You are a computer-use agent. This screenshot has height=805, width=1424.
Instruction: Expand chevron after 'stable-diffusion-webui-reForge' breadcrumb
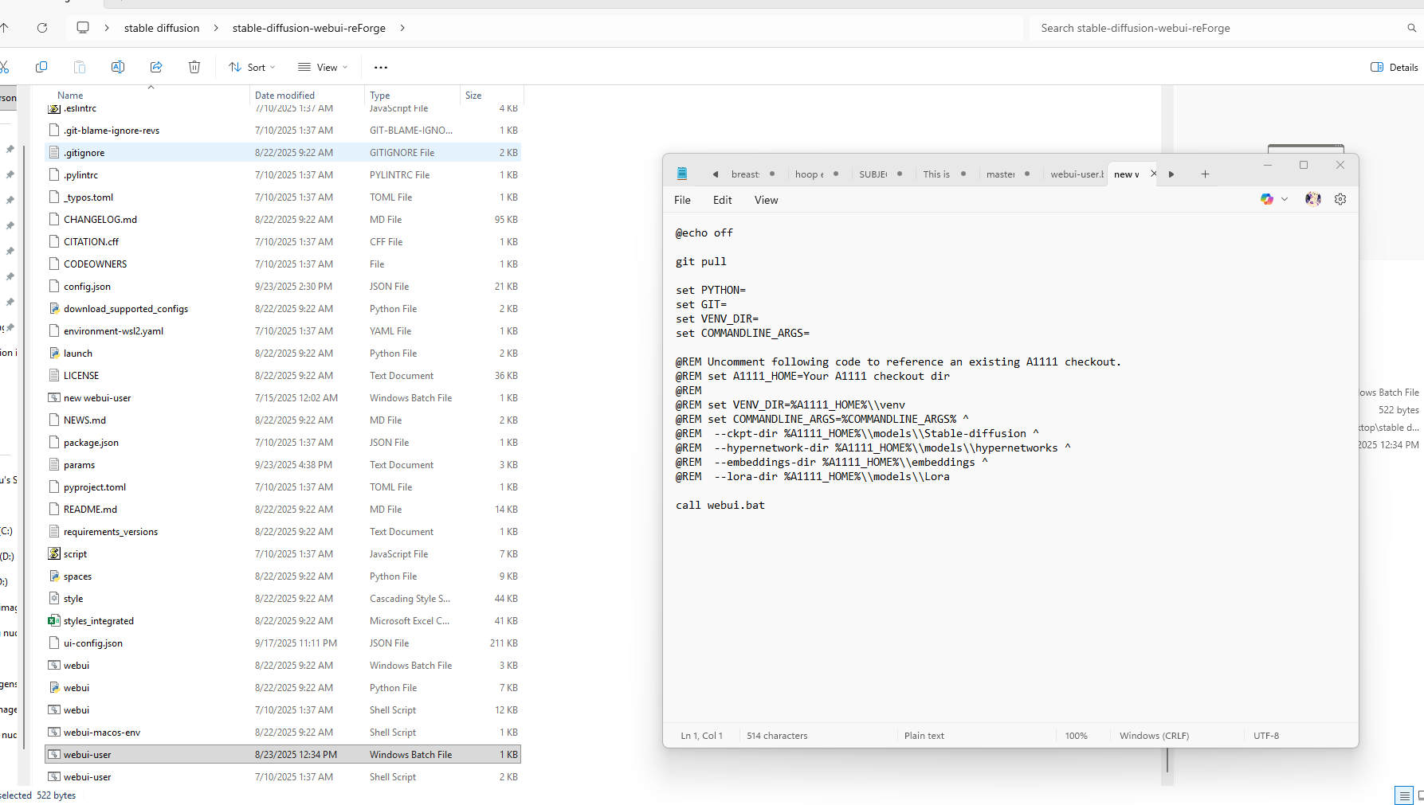tap(402, 28)
